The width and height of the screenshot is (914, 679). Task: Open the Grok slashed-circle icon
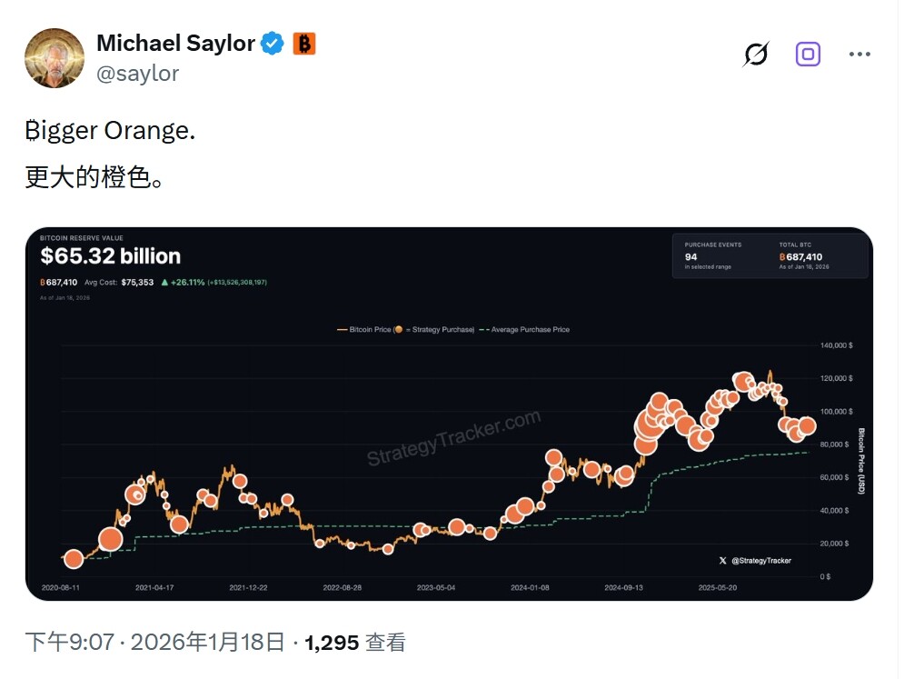[x=755, y=55]
